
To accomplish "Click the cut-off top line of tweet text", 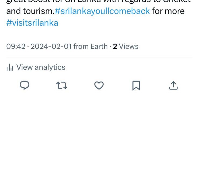I will click(98, 2).
